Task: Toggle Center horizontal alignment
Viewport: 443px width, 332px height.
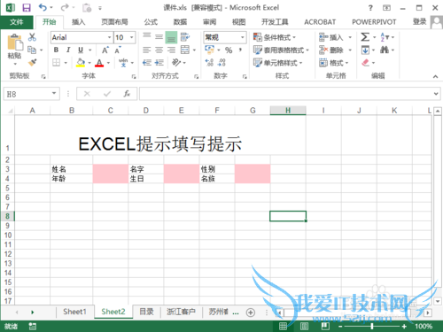Action: tap(159, 50)
